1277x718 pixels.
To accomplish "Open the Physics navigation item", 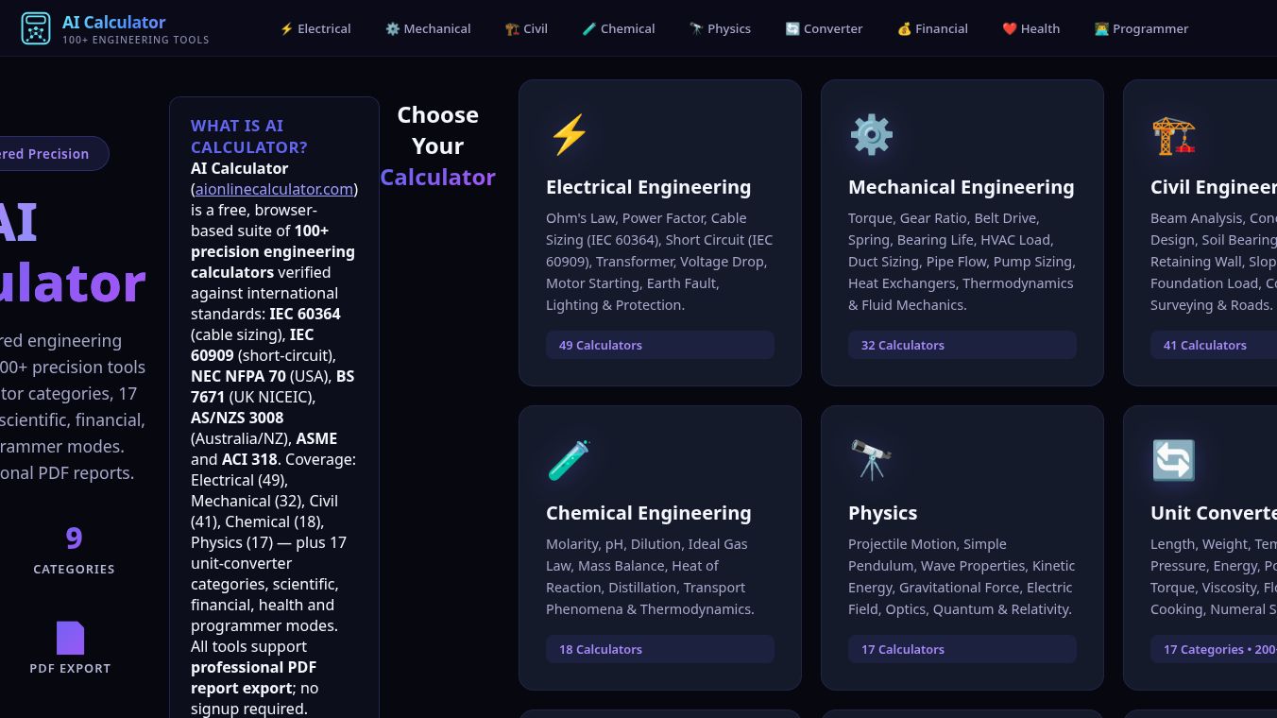I will click(x=720, y=28).
